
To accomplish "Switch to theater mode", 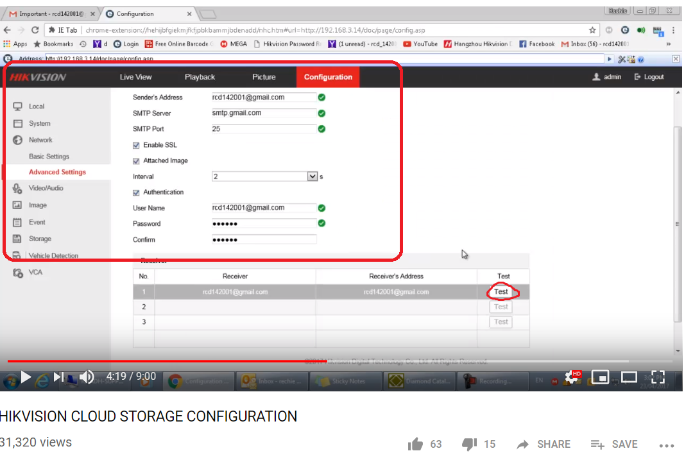I will point(629,377).
